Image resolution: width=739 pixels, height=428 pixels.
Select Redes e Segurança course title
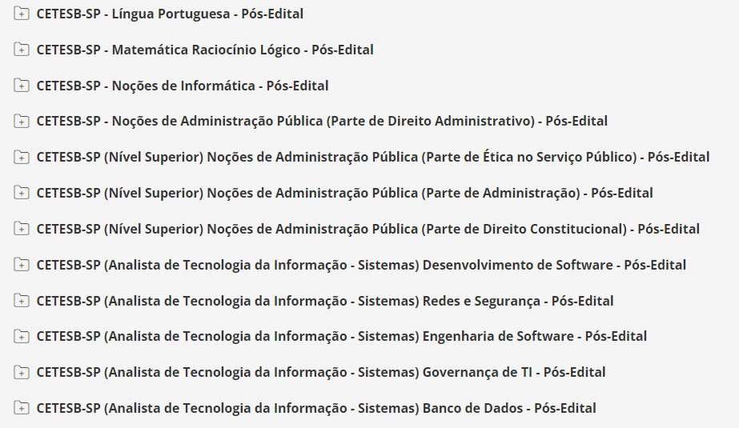point(325,301)
